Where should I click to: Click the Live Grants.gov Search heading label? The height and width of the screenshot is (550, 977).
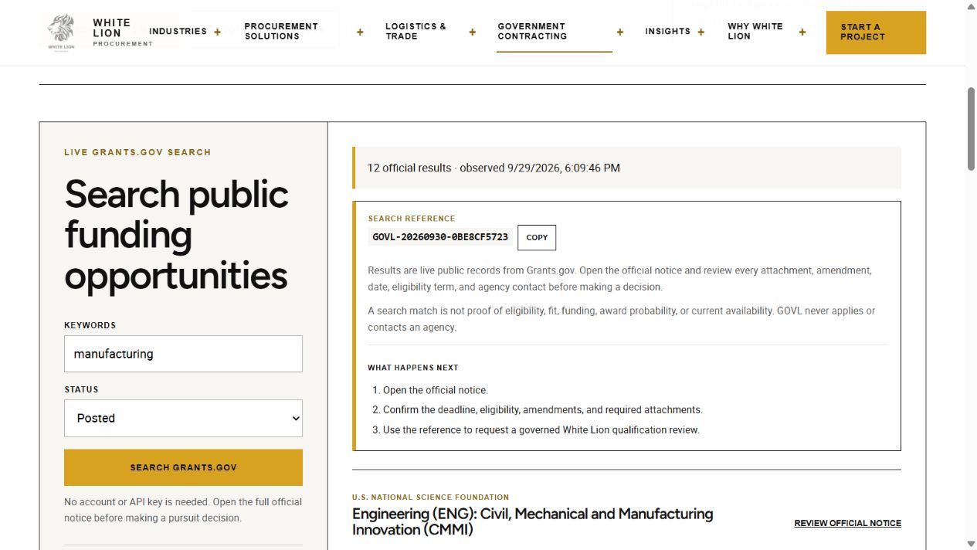(x=137, y=152)
